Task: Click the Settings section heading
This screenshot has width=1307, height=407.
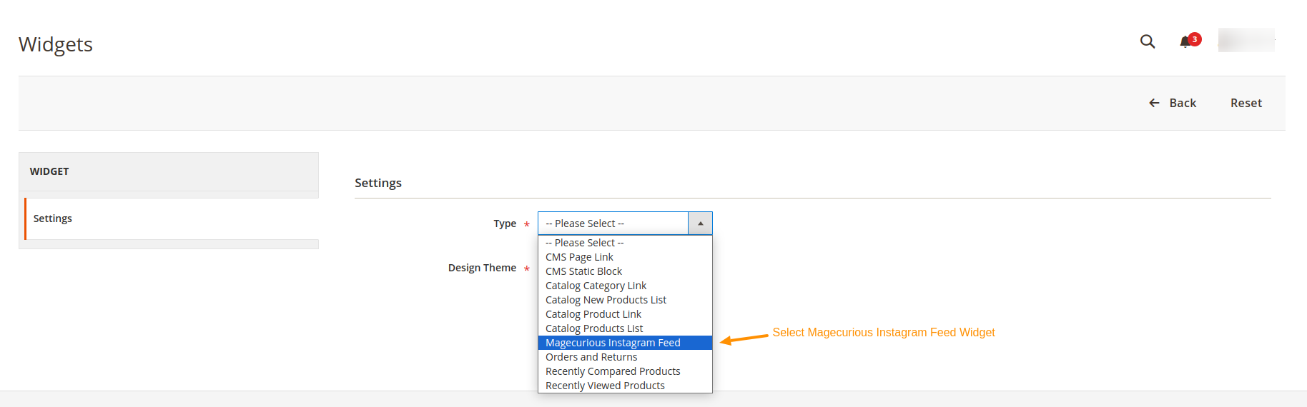Action: coord(378,183)
